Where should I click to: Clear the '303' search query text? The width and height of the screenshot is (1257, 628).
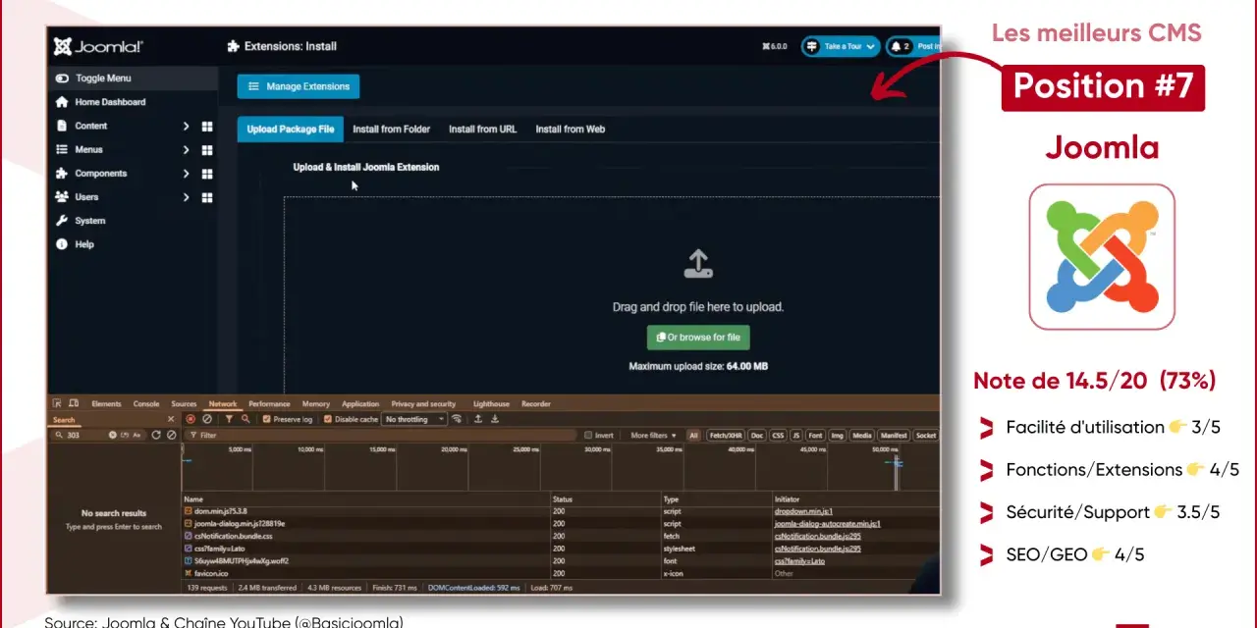click(x=113, y=435)
